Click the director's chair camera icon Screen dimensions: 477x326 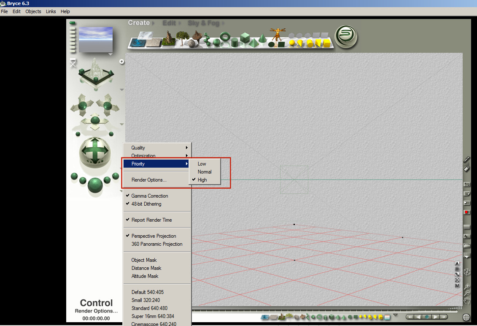73,63
